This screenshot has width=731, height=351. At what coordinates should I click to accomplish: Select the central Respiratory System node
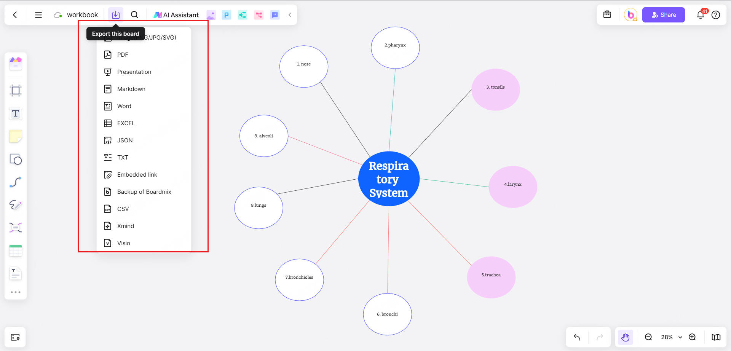click(389, 179)
